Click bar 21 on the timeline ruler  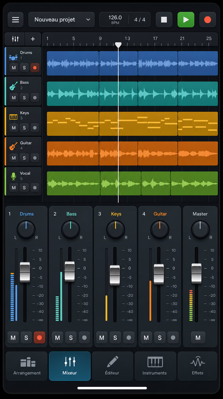point(182,39)
